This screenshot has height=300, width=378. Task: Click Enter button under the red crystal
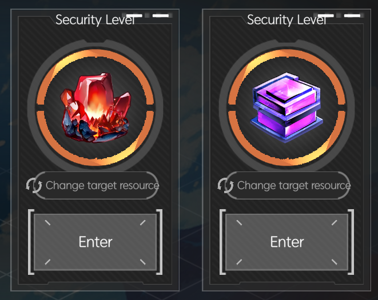96,242
